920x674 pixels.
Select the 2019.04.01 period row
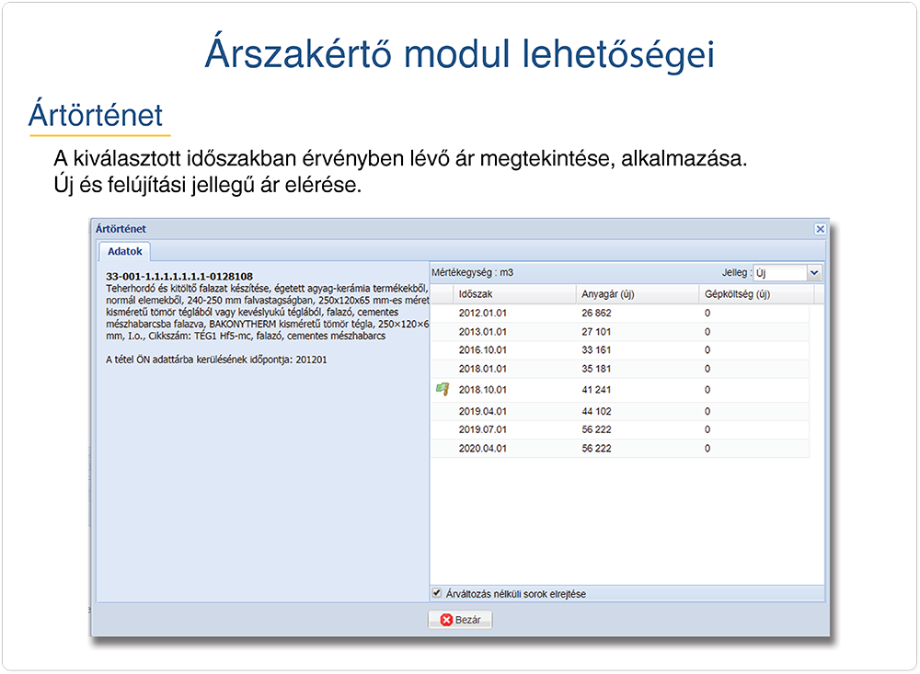(619, 412)
